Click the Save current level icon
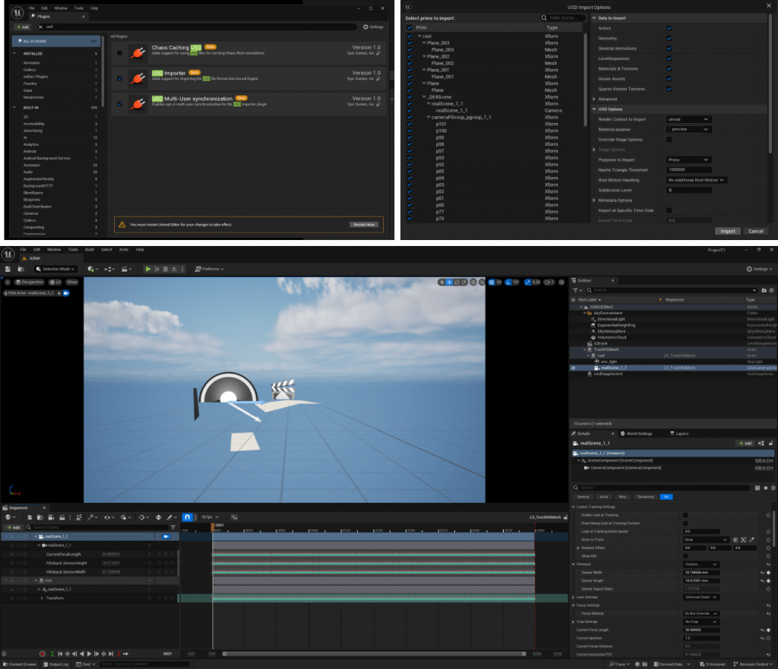The height and width of the screenshot is (669, 778). pyautogui.click(x=8, y=269)
